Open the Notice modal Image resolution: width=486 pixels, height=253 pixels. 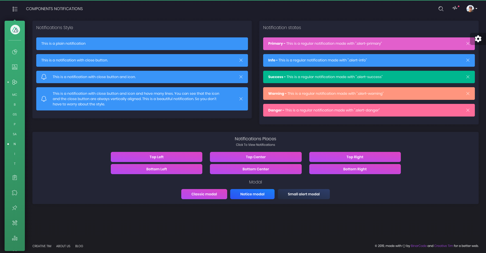tap(252, 194)
